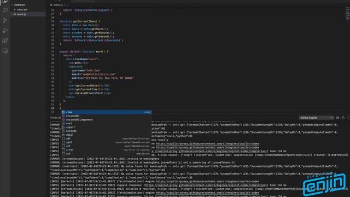Toggle output scroll lock icon

(343, 118)
